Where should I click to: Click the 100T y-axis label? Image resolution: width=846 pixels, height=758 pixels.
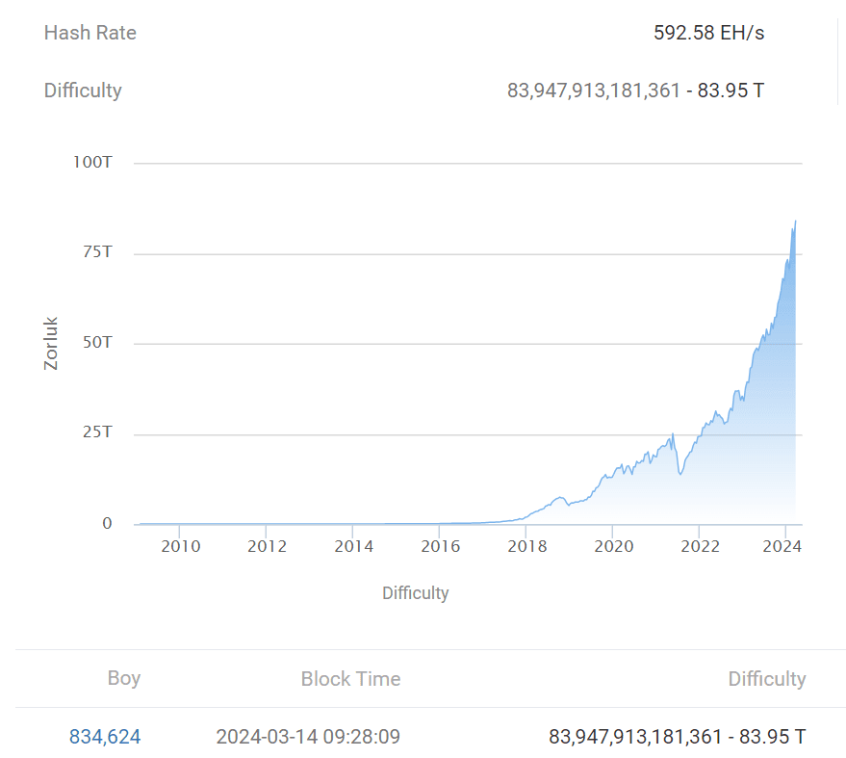tap(93, 162)
